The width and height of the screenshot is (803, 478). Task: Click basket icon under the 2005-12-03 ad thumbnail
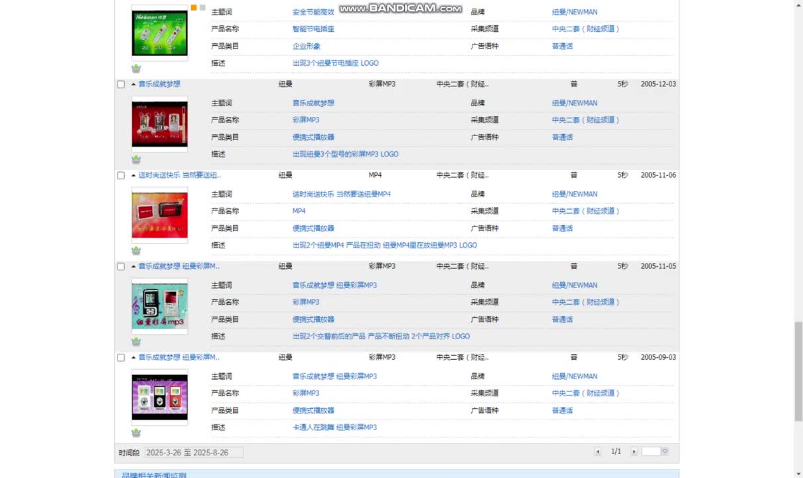pyautogui.click(x=136, y=159)
